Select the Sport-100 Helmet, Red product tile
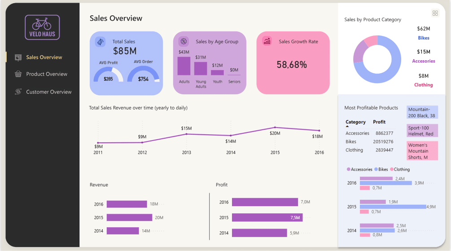 422,131
